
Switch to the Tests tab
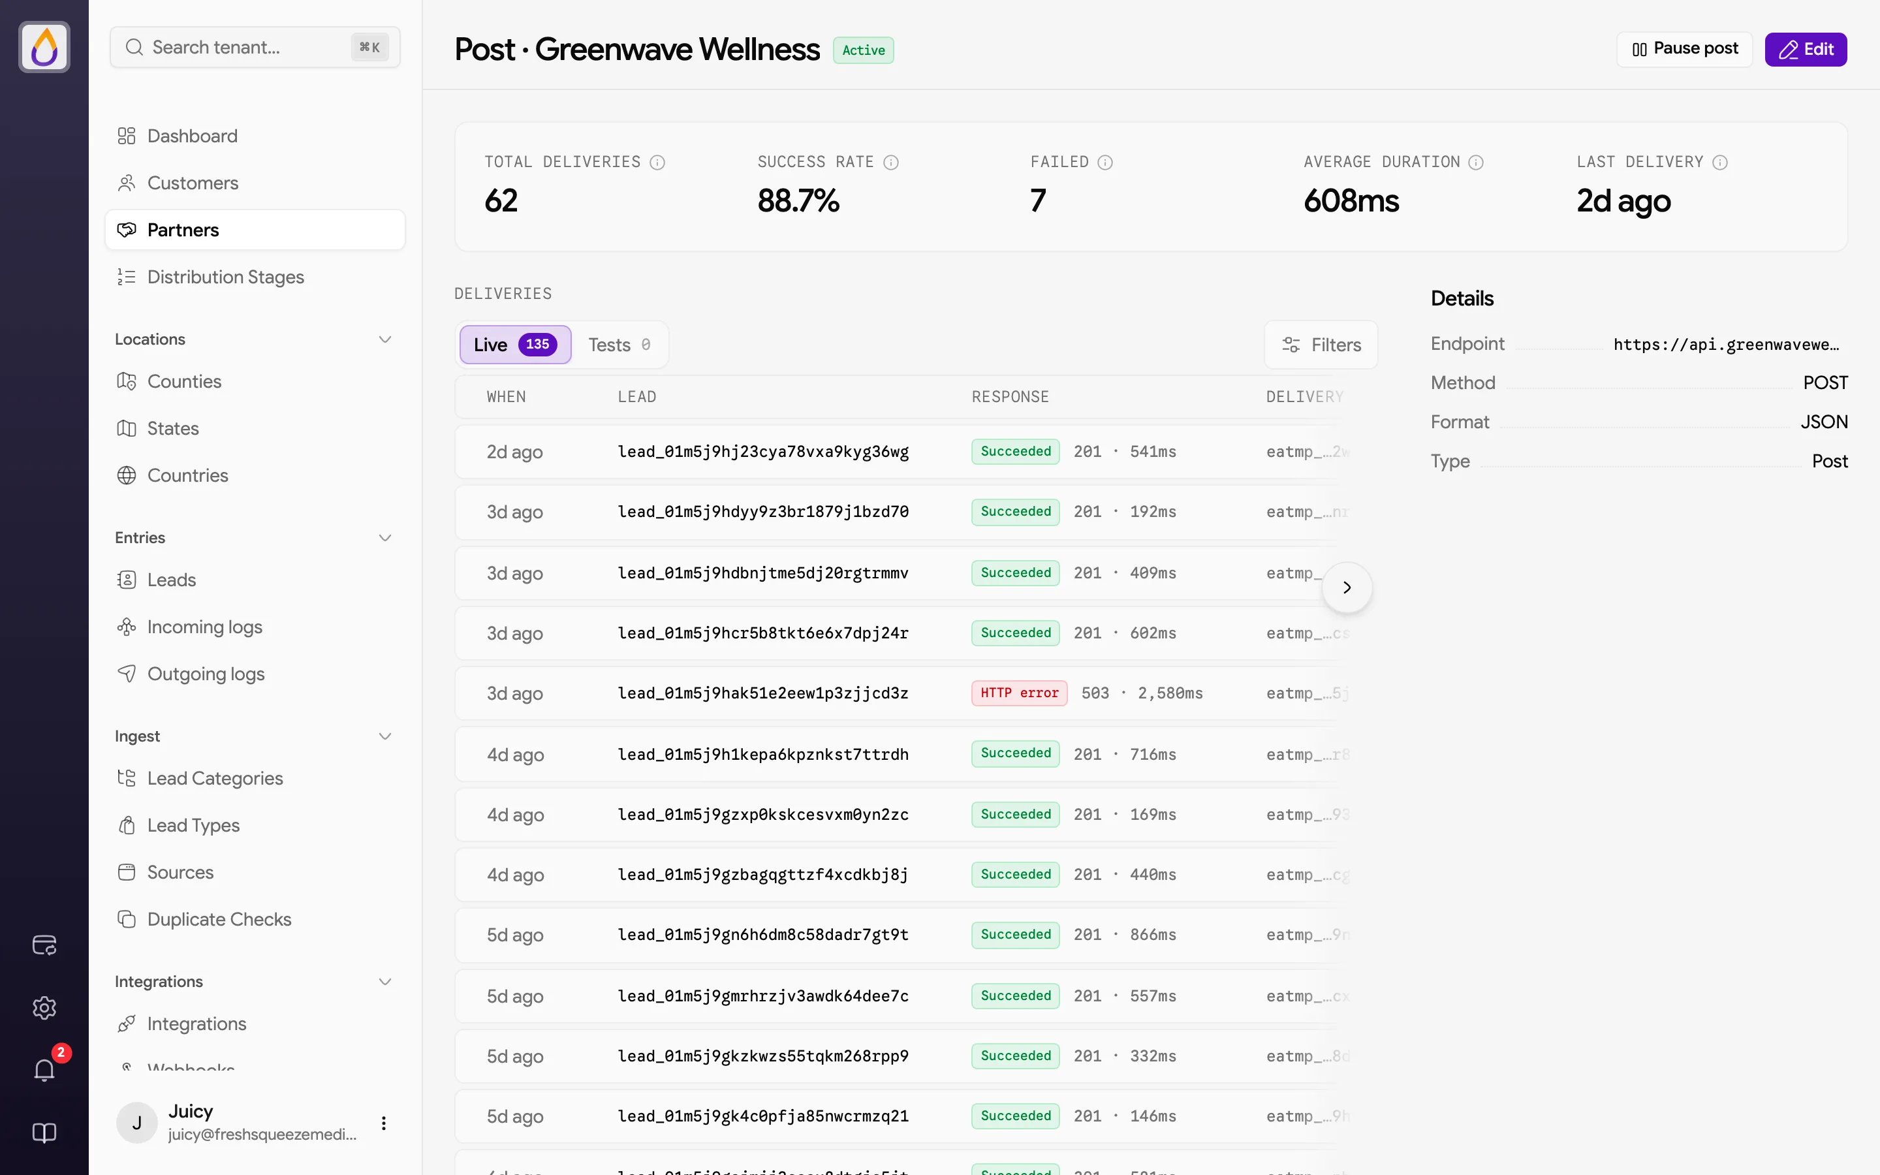point(619,344)
